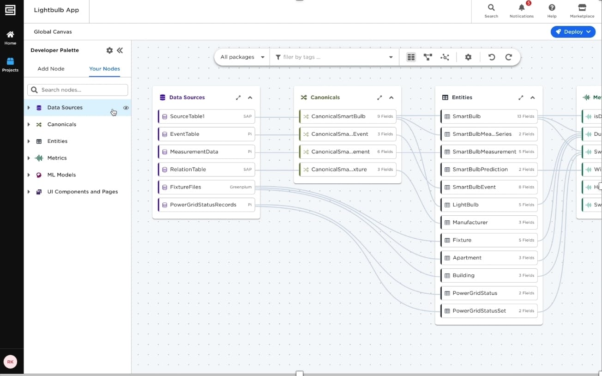Open the Developer Palette settings gear

[x=109, y=50]
